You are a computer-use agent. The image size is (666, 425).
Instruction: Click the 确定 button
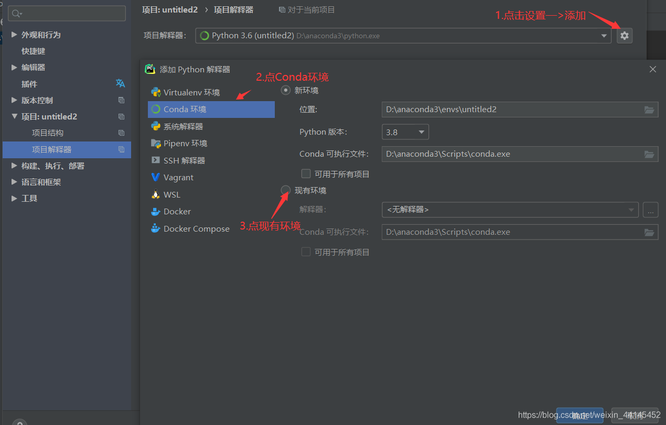coord(580,416)
